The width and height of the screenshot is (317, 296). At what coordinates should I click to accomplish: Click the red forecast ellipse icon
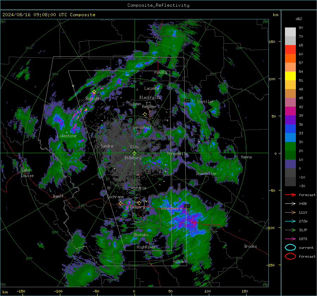[x=290, y=256]
